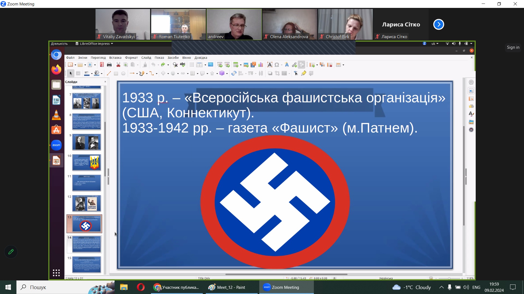
Task: Select slide 10 thumbnail with trident
Action: 87,163
